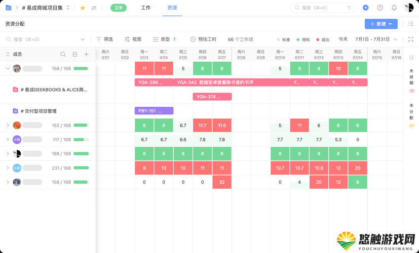This screenshot has width=419, height=253.
Task: Click the fullscreen expand icon
Action: pyautogui.click(x=411, y=39)
